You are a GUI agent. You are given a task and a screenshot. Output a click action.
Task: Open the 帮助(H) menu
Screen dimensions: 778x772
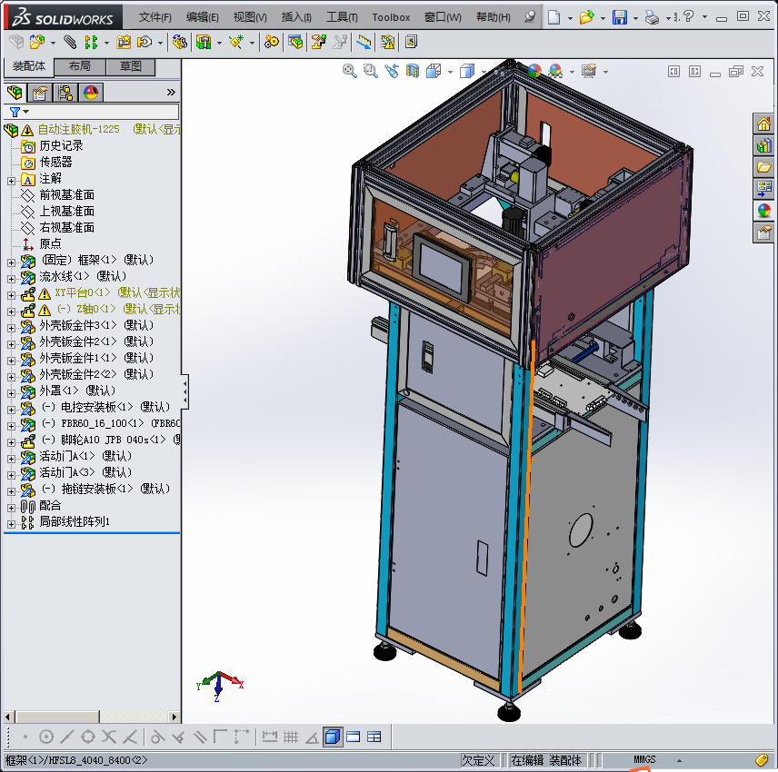494,17
